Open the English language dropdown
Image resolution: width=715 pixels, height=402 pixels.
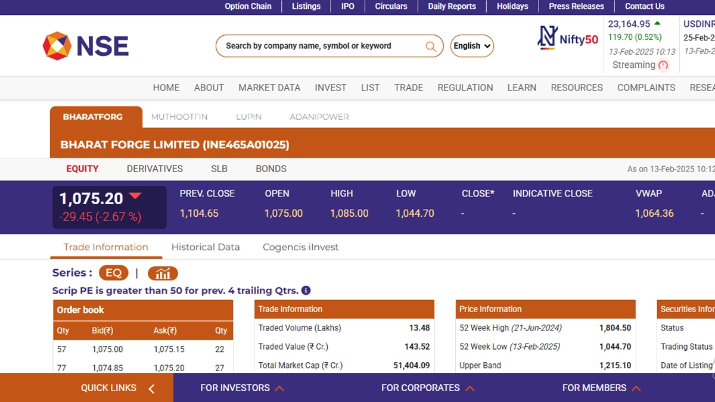click(x=472, y=46)
